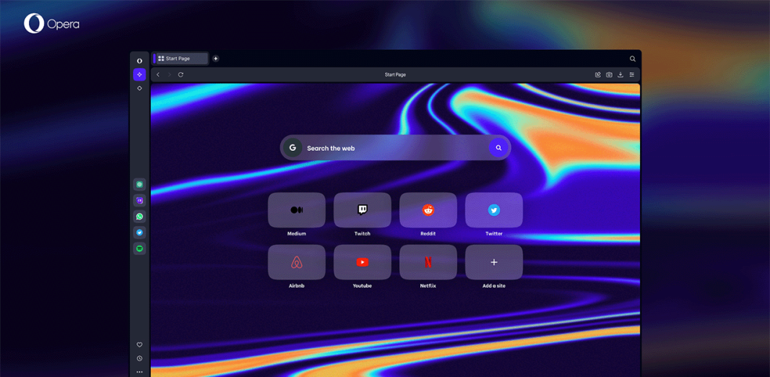
Task: Select the Start Page tab
Action: pos(180,58)
